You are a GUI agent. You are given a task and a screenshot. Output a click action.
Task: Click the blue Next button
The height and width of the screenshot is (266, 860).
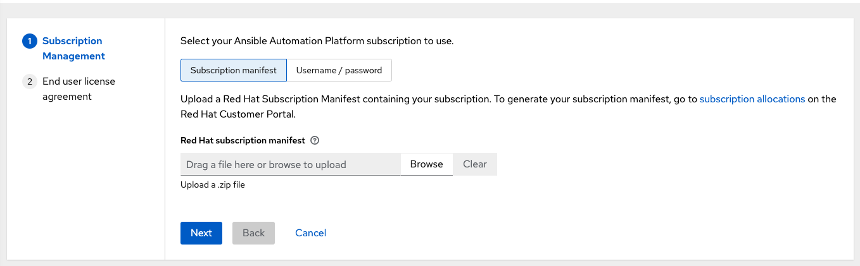pos(201,233)
